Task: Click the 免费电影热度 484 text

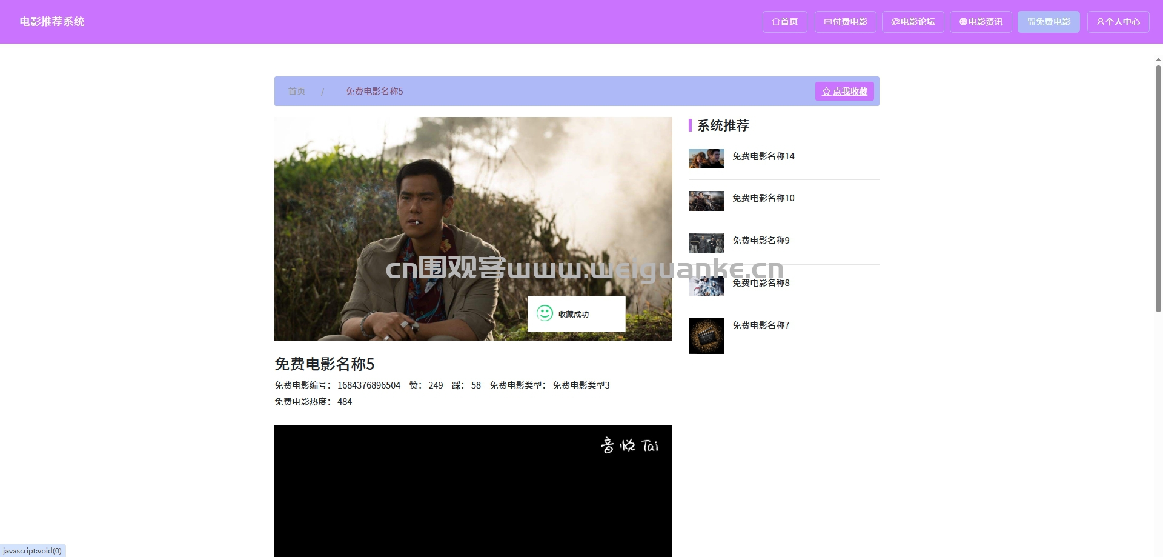Action: (313, 402)
